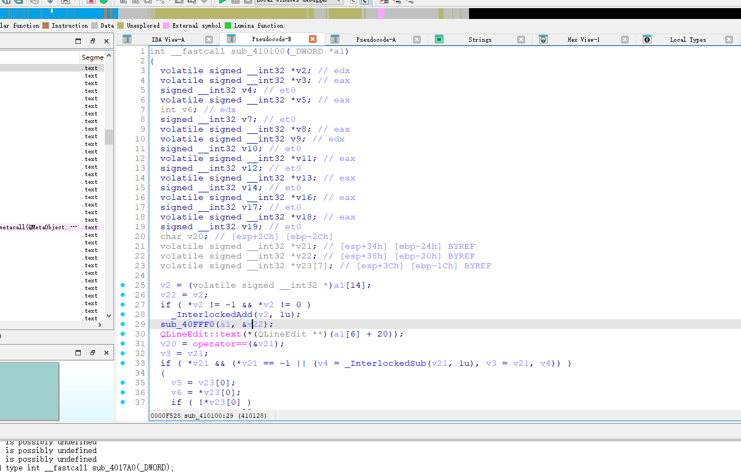Click the yellow position marker on navigation band

click(52, 11)
